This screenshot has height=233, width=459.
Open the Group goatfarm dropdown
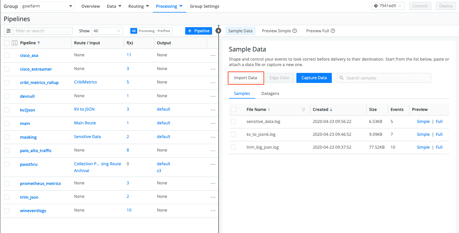[47, 6]
